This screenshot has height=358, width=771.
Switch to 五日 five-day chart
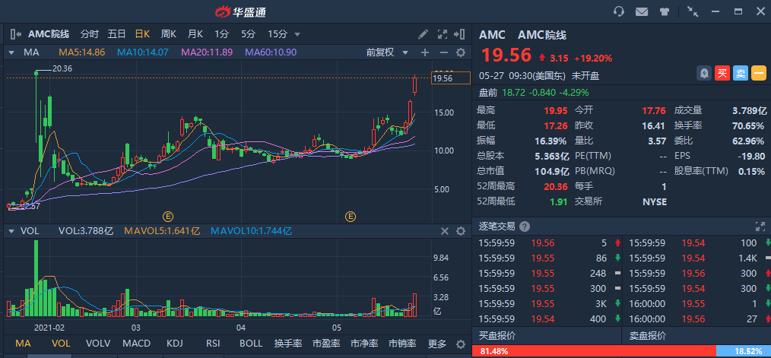(116, 34)
